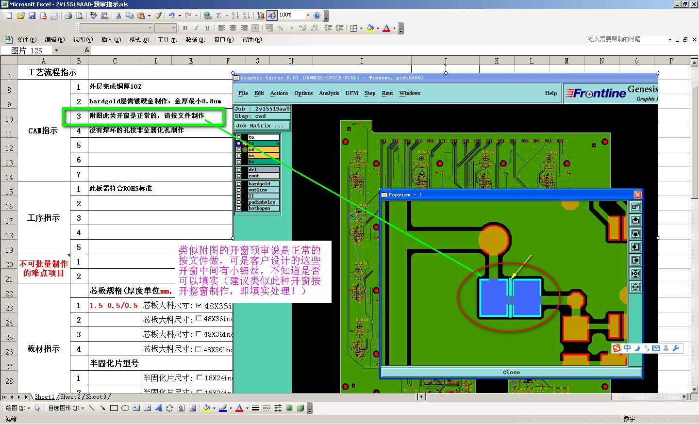The height and width of the screenshot is (425, 699).
Task: Create a new workbook from the toolbar
Action: pyautogui.click(x=9, y=16)
